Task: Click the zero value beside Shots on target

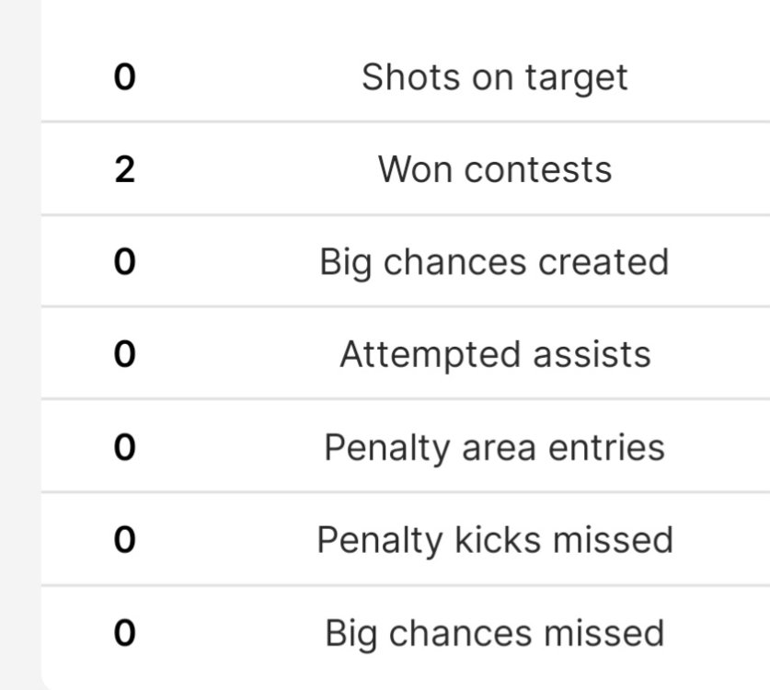Action: pyautogui.click(x=124, y=77)
